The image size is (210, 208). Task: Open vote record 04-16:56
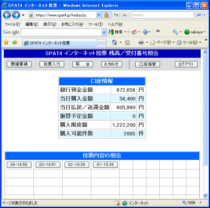point(19,165)
